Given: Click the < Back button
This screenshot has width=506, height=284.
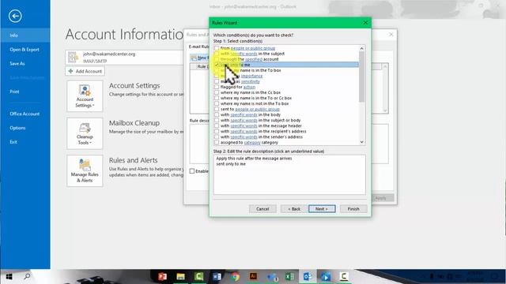Looking at the screenshot, I should (x=294, y=209).
